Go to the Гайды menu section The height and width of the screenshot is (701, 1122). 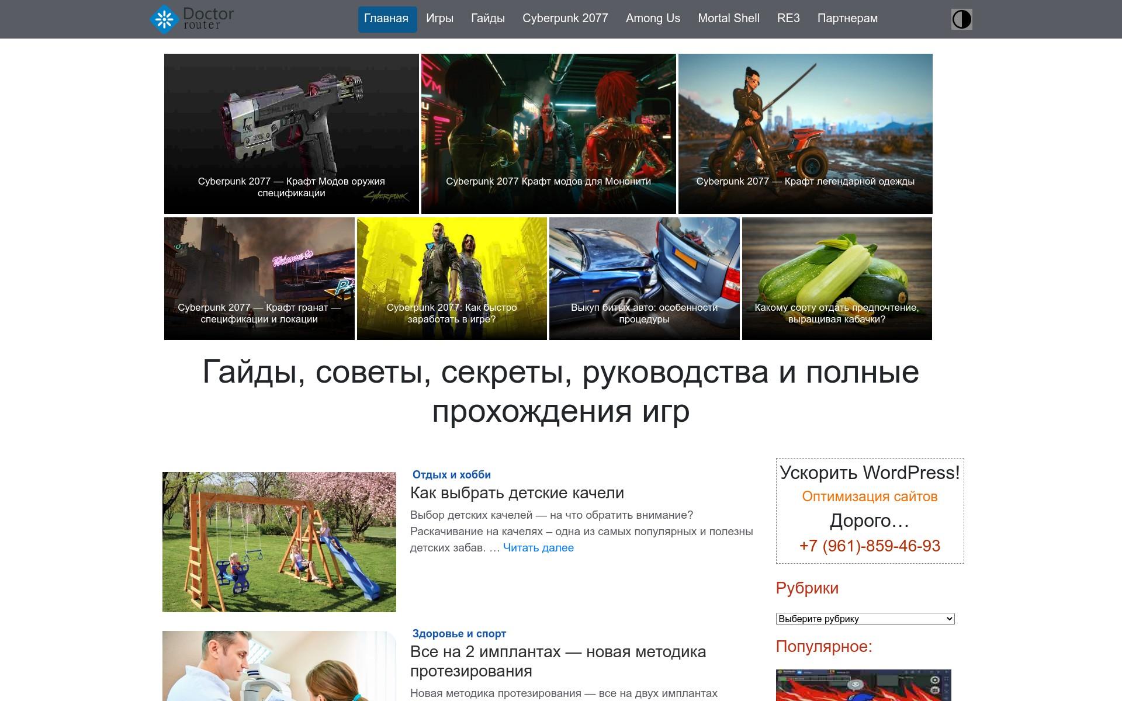click(488, 19)
